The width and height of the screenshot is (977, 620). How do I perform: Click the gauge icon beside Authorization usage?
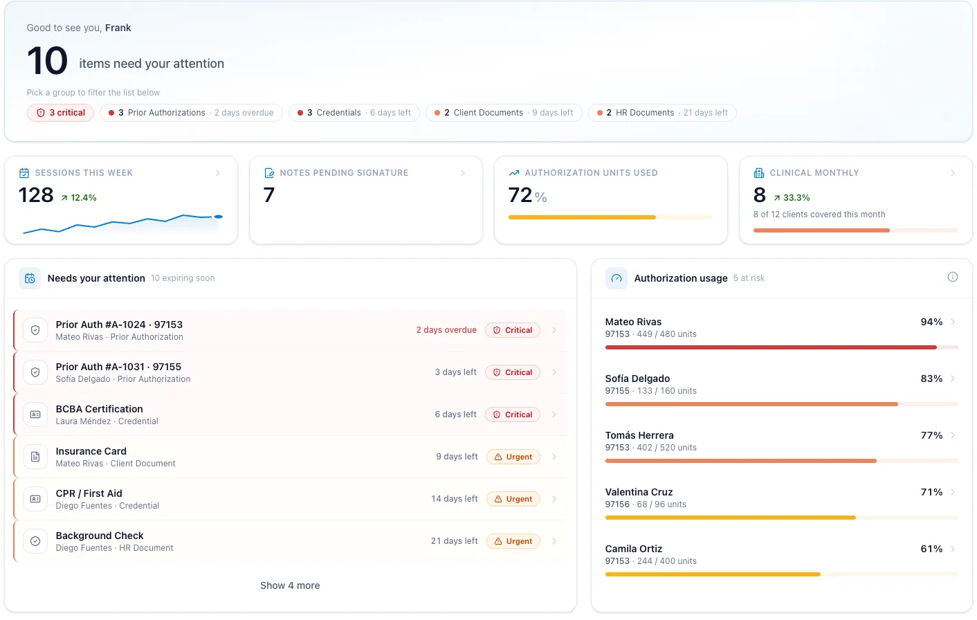617,278
